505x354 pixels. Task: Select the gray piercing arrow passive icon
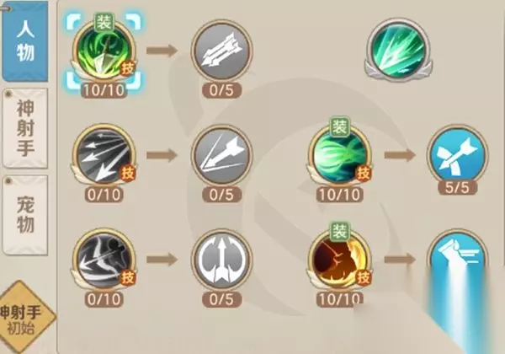[x=221, y=155]
